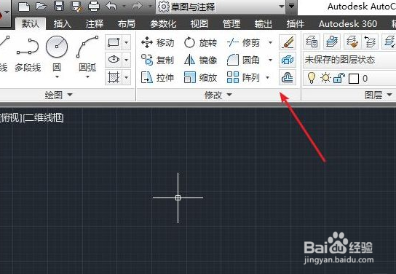Click the Mirror (镜像) tool
This screenshot has height=274, width=396.
(200, 60)
